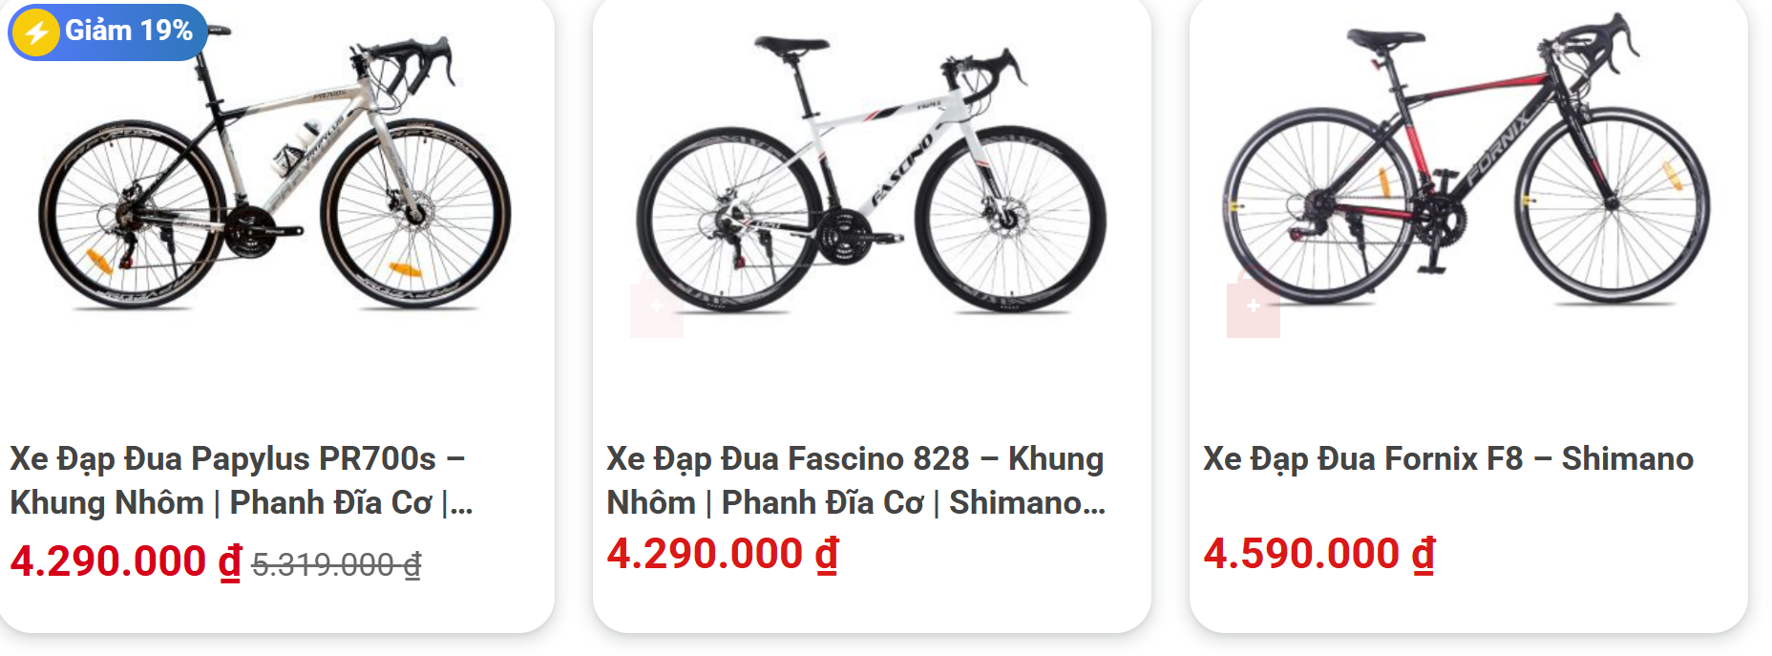The height and width of the screenshot is (656, 1772).
Task: Open the Fornix F8 – Shimano title link
Action: (1447, 459)
